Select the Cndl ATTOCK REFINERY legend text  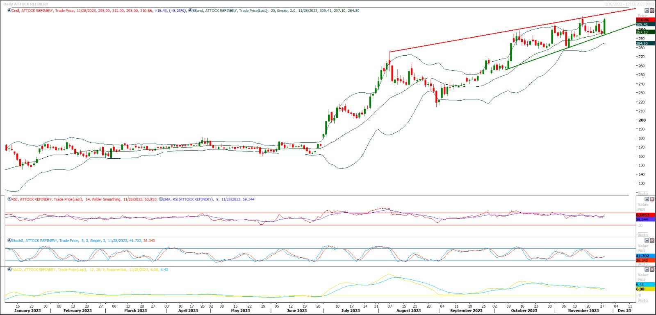click(99, 11)
